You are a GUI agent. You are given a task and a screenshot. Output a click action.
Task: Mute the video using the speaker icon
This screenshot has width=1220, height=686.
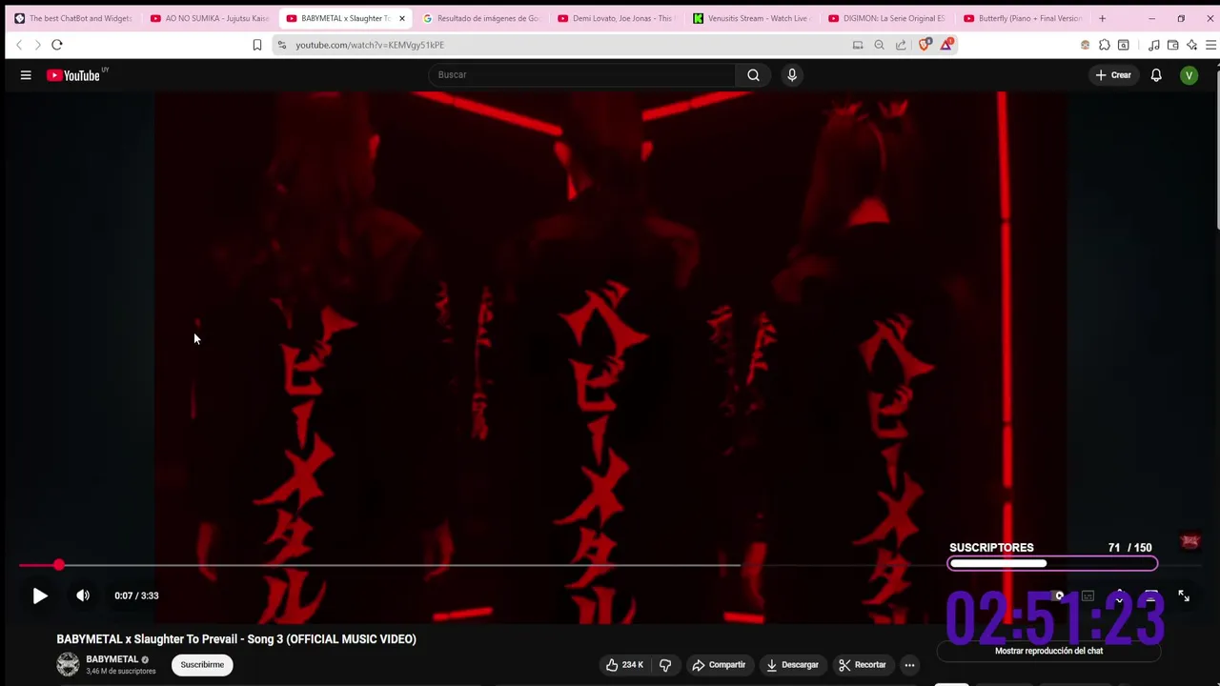(x=83, y=595)
